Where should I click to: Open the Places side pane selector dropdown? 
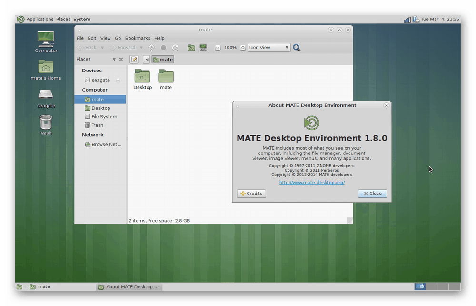coord(114,59)
